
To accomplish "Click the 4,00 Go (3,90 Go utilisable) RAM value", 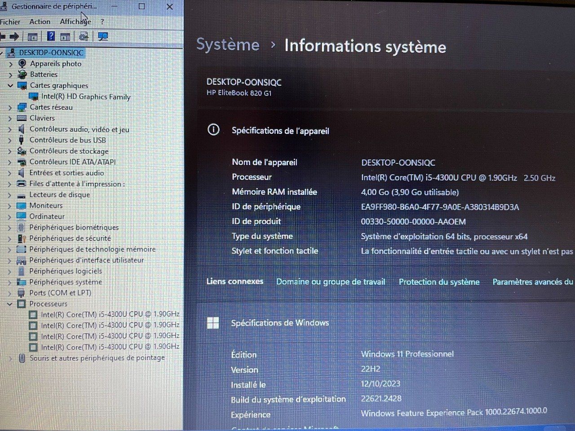I will click(410, 192).
